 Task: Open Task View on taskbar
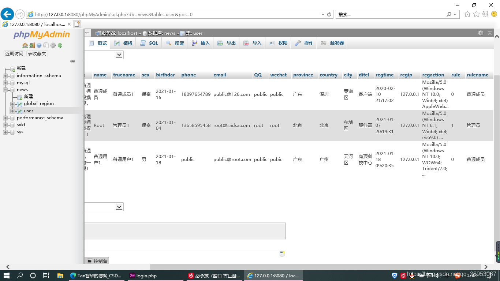(46, 276)
